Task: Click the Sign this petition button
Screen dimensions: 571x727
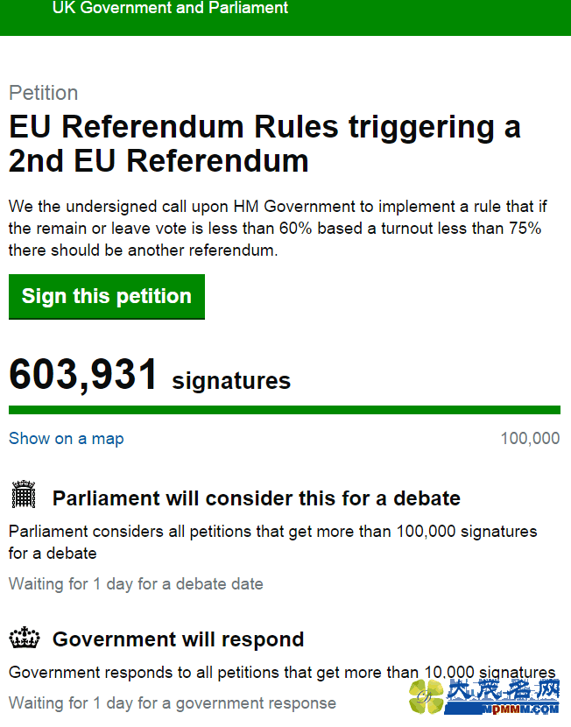Action: pyautogui.click(x=107, y=296)
